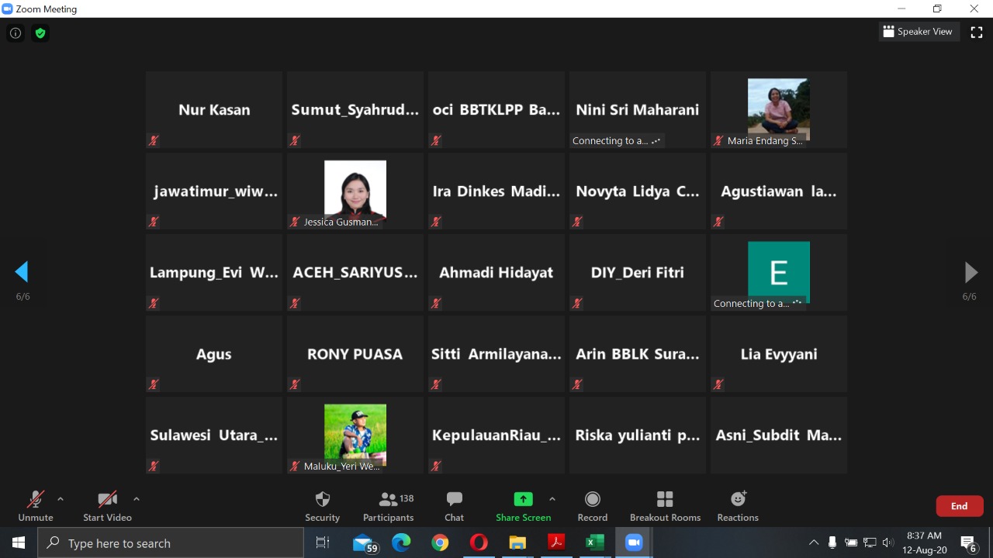
Task: Start the video camera
Action: [107, 506]
